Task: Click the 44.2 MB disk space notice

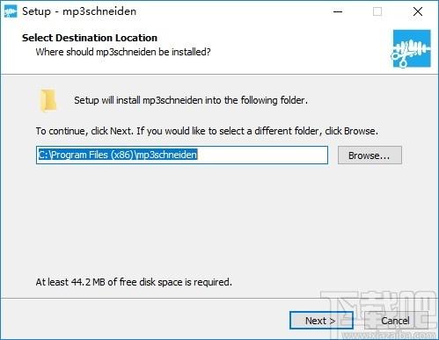Action: (134, 282)
